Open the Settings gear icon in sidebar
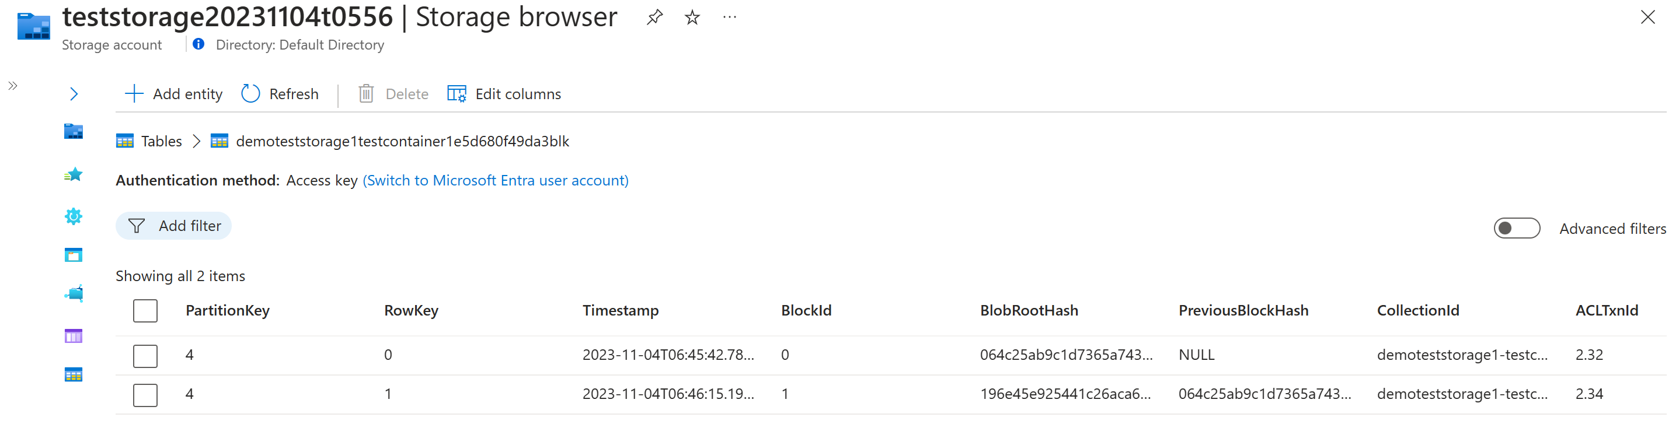Viewport: 1679px width, 424px height. [x=74, y=216]
